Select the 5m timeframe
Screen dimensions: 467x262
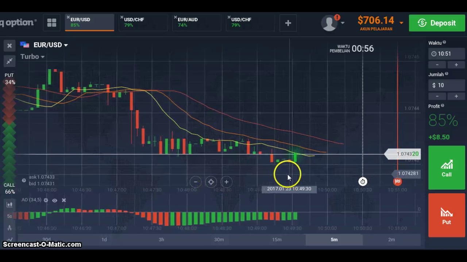coord(334,239)
